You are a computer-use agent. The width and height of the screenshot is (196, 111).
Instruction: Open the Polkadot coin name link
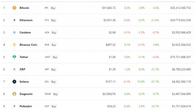[x=26, y=106]
